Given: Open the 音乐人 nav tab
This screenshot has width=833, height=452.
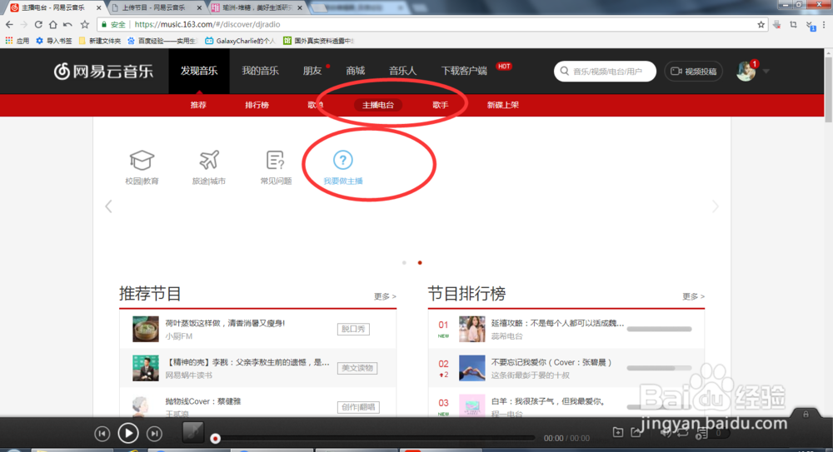Looking at the screenshot, I should click(x=402, y=71).
